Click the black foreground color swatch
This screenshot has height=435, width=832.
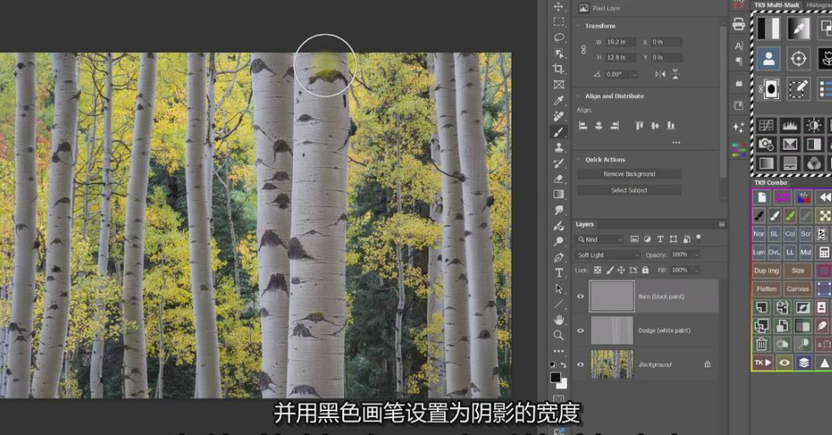[x=555, y=377]
